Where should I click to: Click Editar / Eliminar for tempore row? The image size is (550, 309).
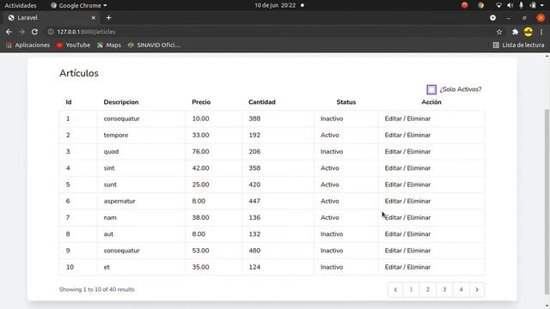coord(407,136)
